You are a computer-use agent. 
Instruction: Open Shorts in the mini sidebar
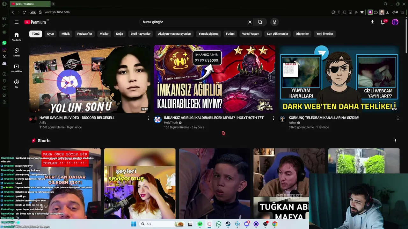pos(17,52)
